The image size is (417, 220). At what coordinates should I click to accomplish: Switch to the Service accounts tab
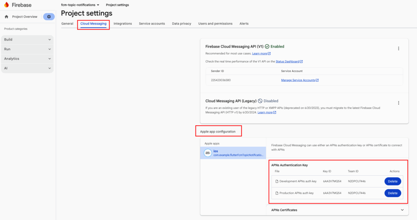point(152,24)
